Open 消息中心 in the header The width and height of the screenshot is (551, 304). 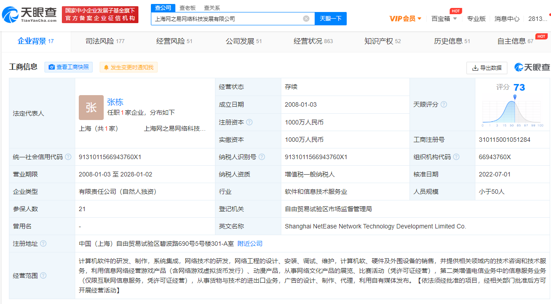point(507,19)
